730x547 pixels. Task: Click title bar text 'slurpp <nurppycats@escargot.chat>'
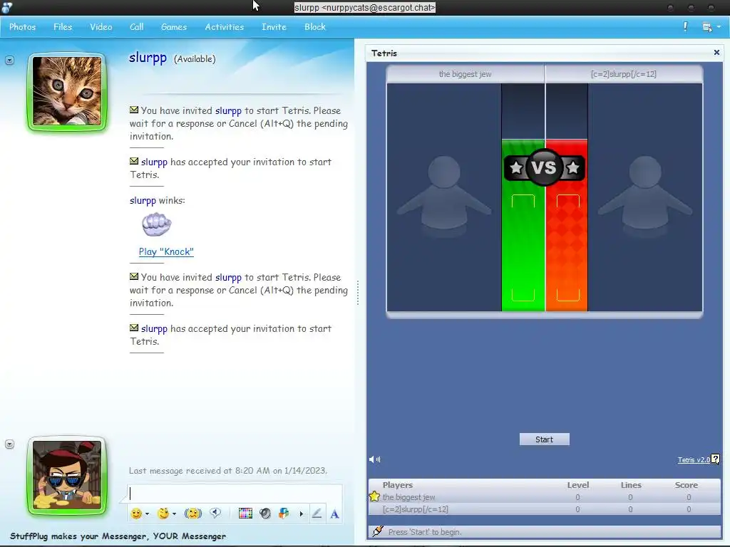point(364,7)
